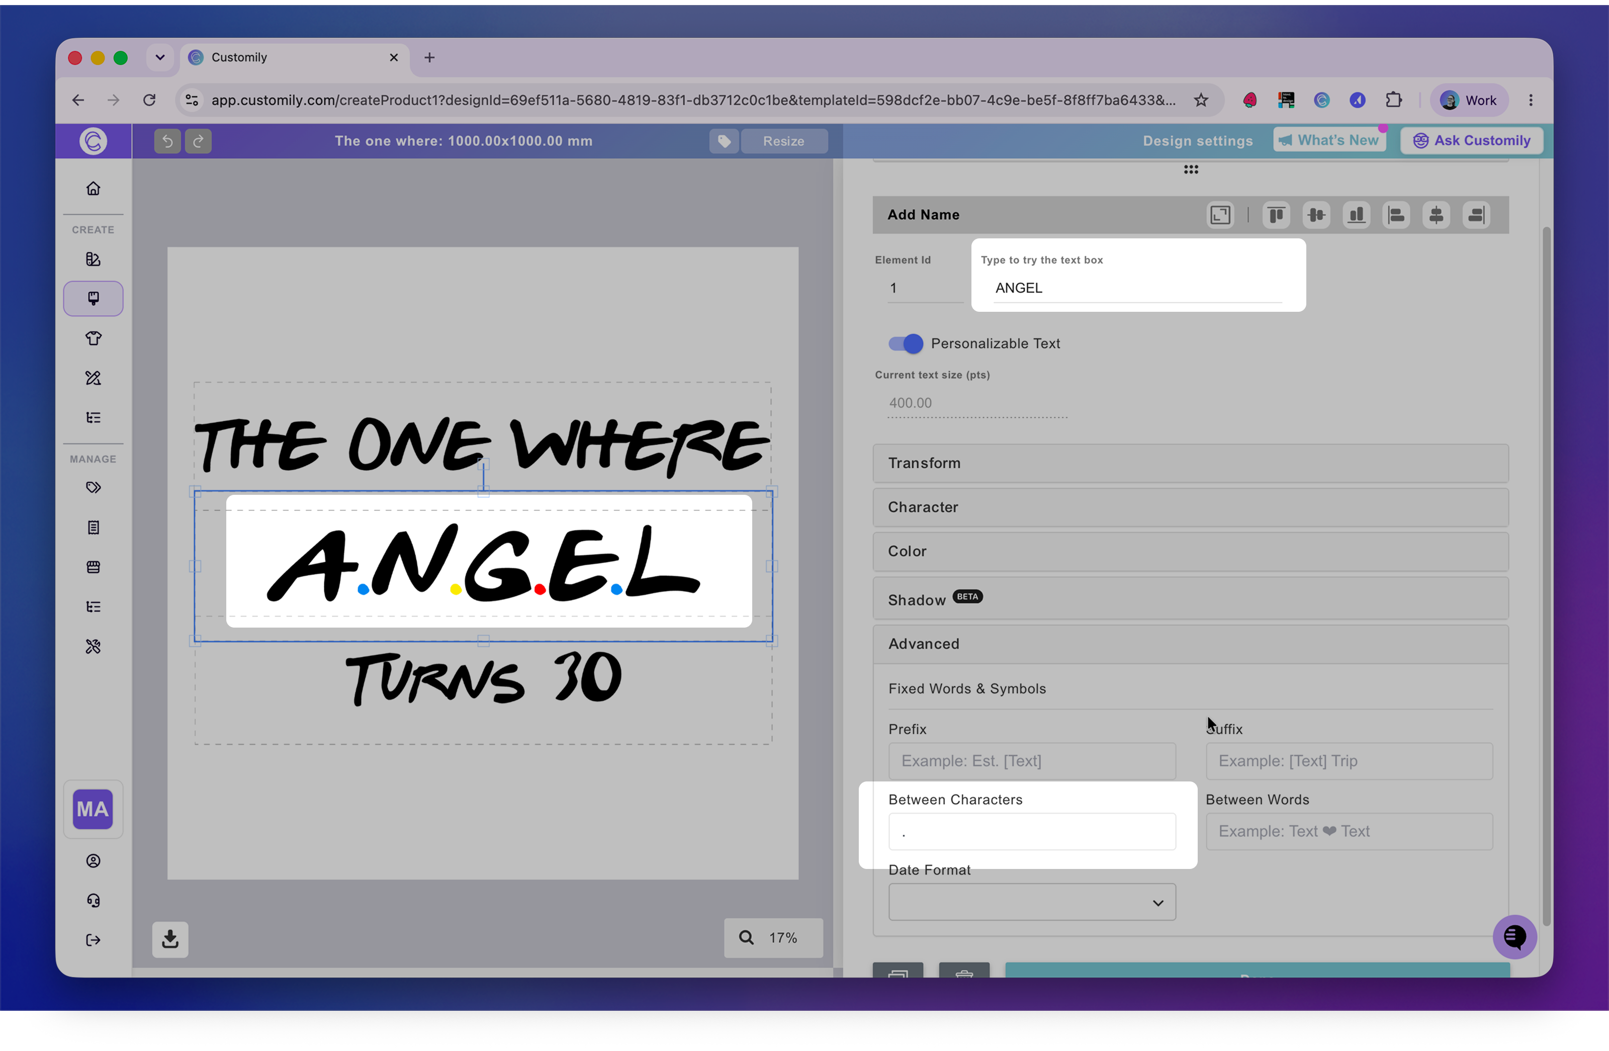Expand the Transform section
Image resolution: width=1609 pixels, height=1051 pixels.
coord(1191,463)
